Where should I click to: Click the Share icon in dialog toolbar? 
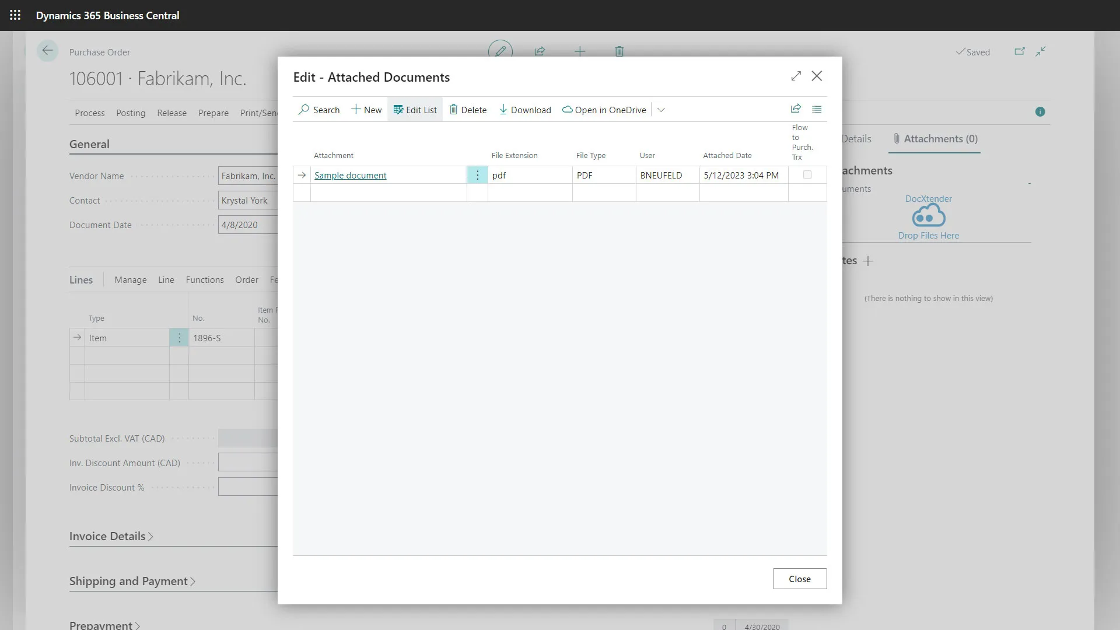click(x=796, y=109)
